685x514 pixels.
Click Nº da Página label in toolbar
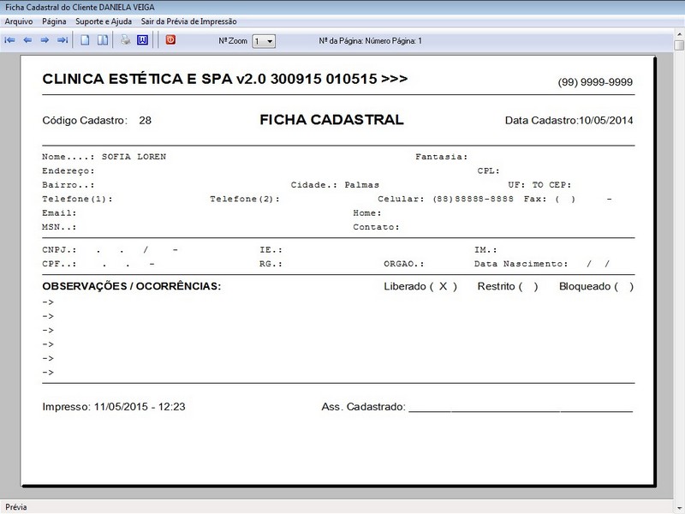coord(371,41)
